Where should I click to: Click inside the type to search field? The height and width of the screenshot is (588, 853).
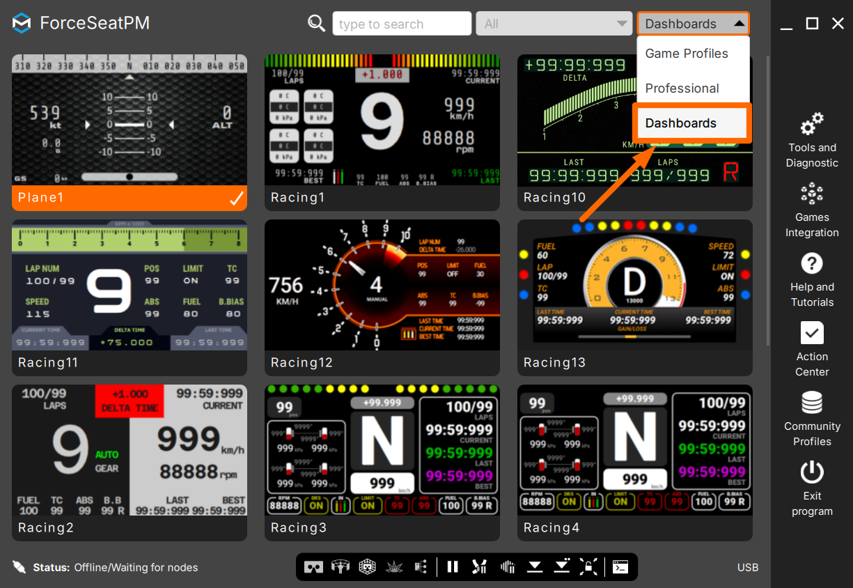(x=402, y=24)
